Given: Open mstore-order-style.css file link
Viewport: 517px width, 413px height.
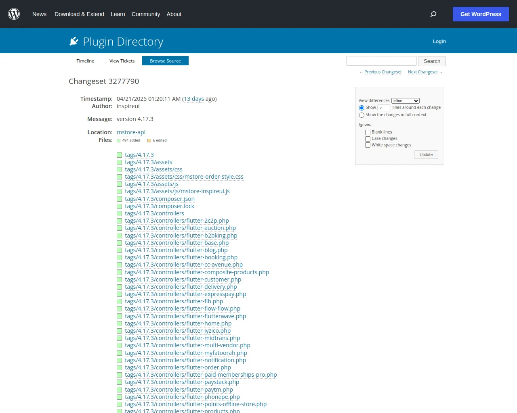Looking at the screenshot, I should pyautogui.click(x=184, y=177).
